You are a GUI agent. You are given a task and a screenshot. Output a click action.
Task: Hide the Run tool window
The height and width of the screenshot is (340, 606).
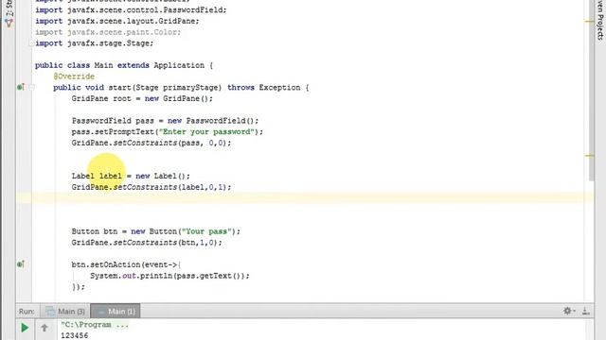(585, 311)
